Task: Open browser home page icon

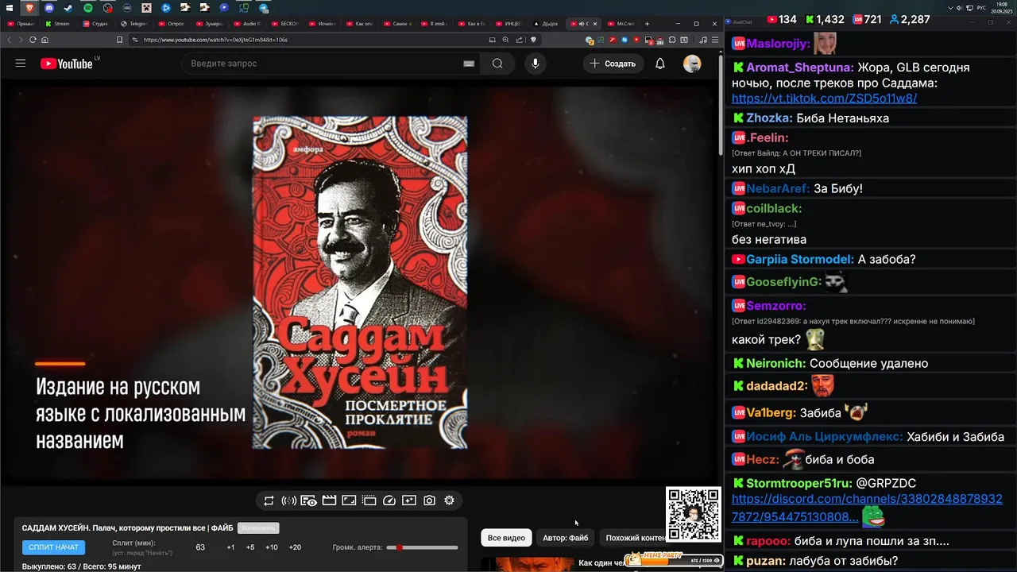Action: coord(44,40)
